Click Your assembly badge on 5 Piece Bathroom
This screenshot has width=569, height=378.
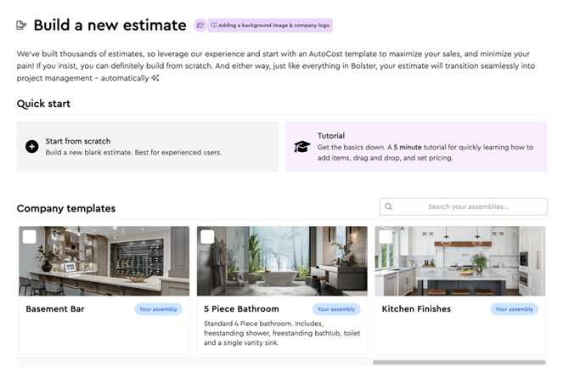[x=336, y=309]
